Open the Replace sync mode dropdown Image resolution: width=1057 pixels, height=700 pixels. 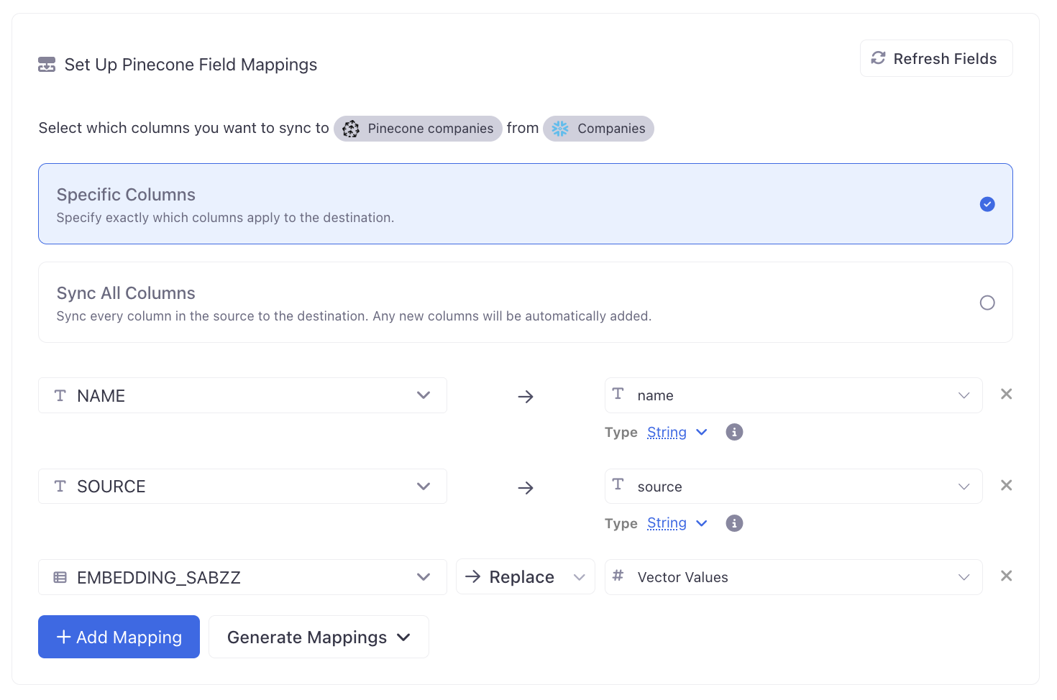[525, 577]
